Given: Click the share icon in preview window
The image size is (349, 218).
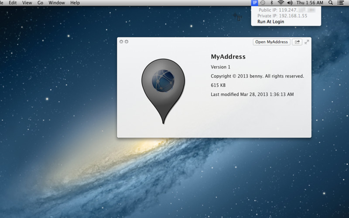Looking at the screenshot, I should (297, 42).
